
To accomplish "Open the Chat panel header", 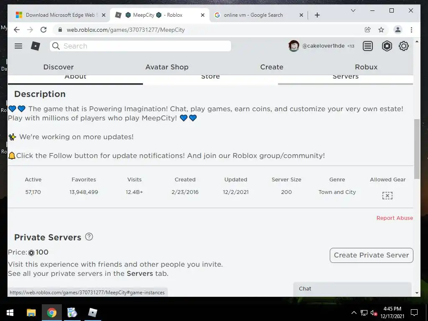I will pyautogui.click(x=352, y=289).
